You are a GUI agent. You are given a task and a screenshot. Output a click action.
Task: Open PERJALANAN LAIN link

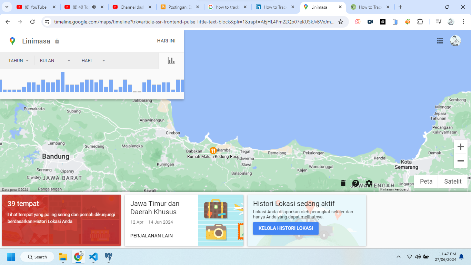pos(152,236)
